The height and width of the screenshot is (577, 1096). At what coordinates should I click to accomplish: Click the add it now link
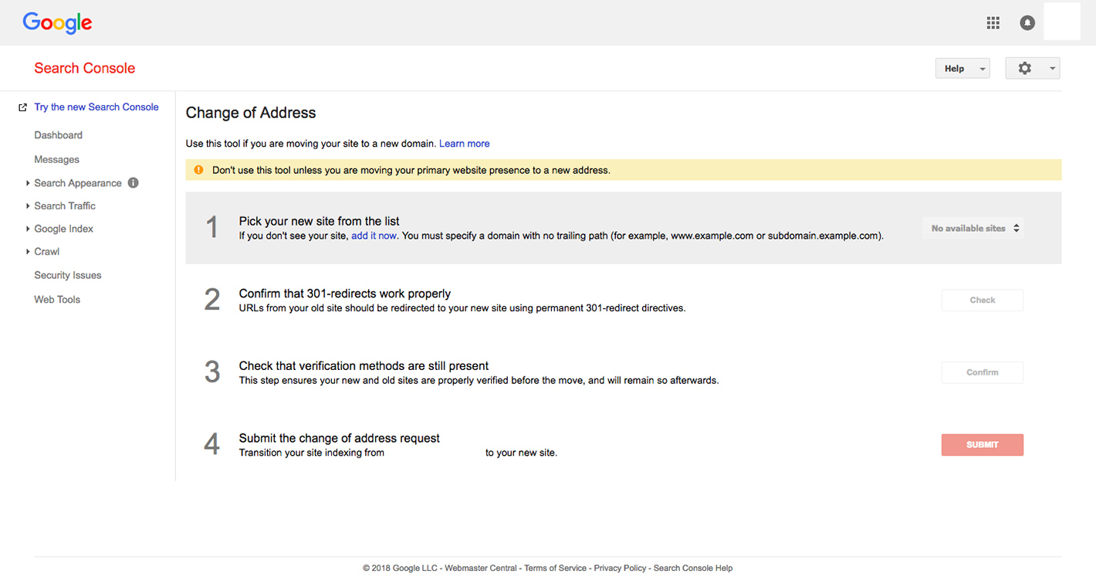tap(374, 236)
